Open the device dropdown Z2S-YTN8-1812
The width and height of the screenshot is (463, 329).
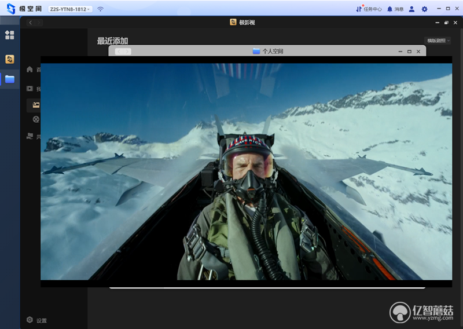pos(70,9)
